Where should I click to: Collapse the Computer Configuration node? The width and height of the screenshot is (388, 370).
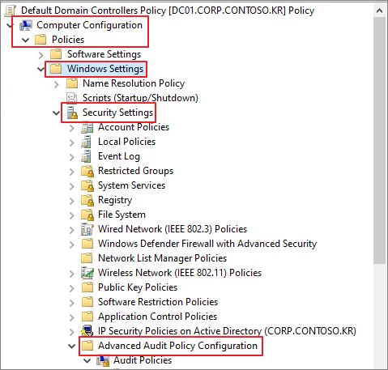coord(10,26)
